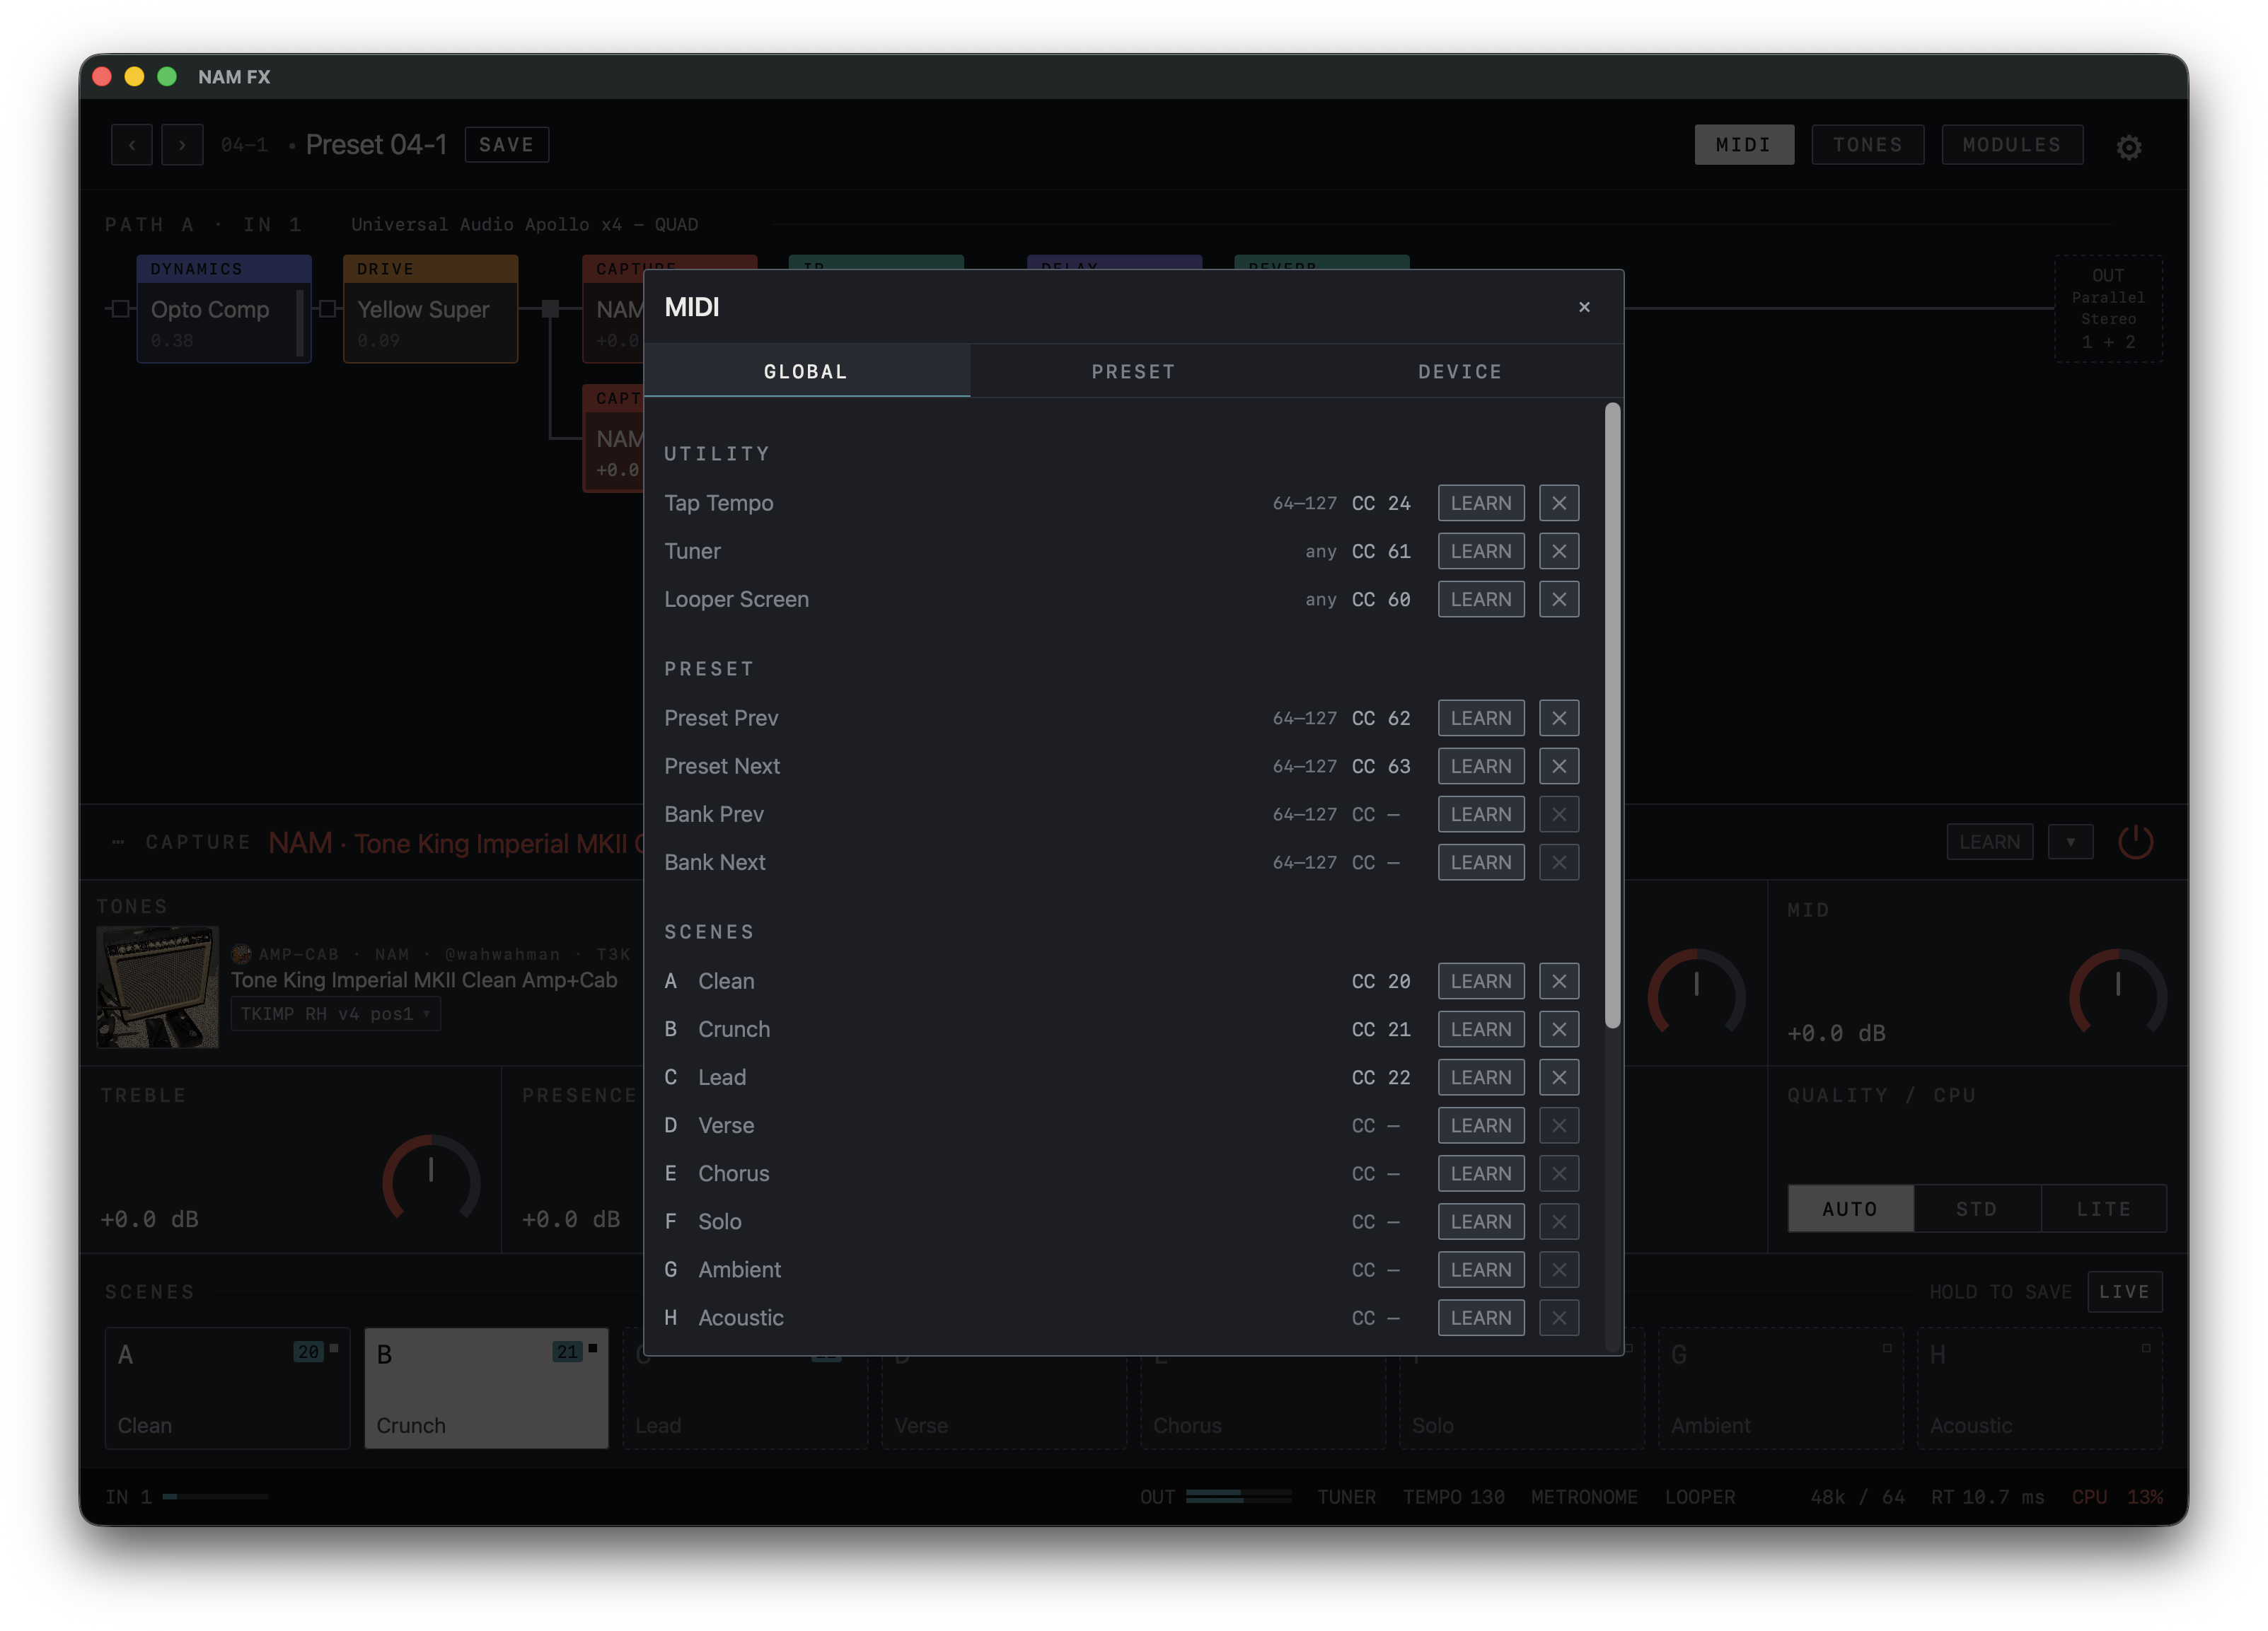Open TUNER from the status bar
Image resolution: width=2268 pixels, height=1631 pixels.
pyautogui.click(x=1346, y=1497)
